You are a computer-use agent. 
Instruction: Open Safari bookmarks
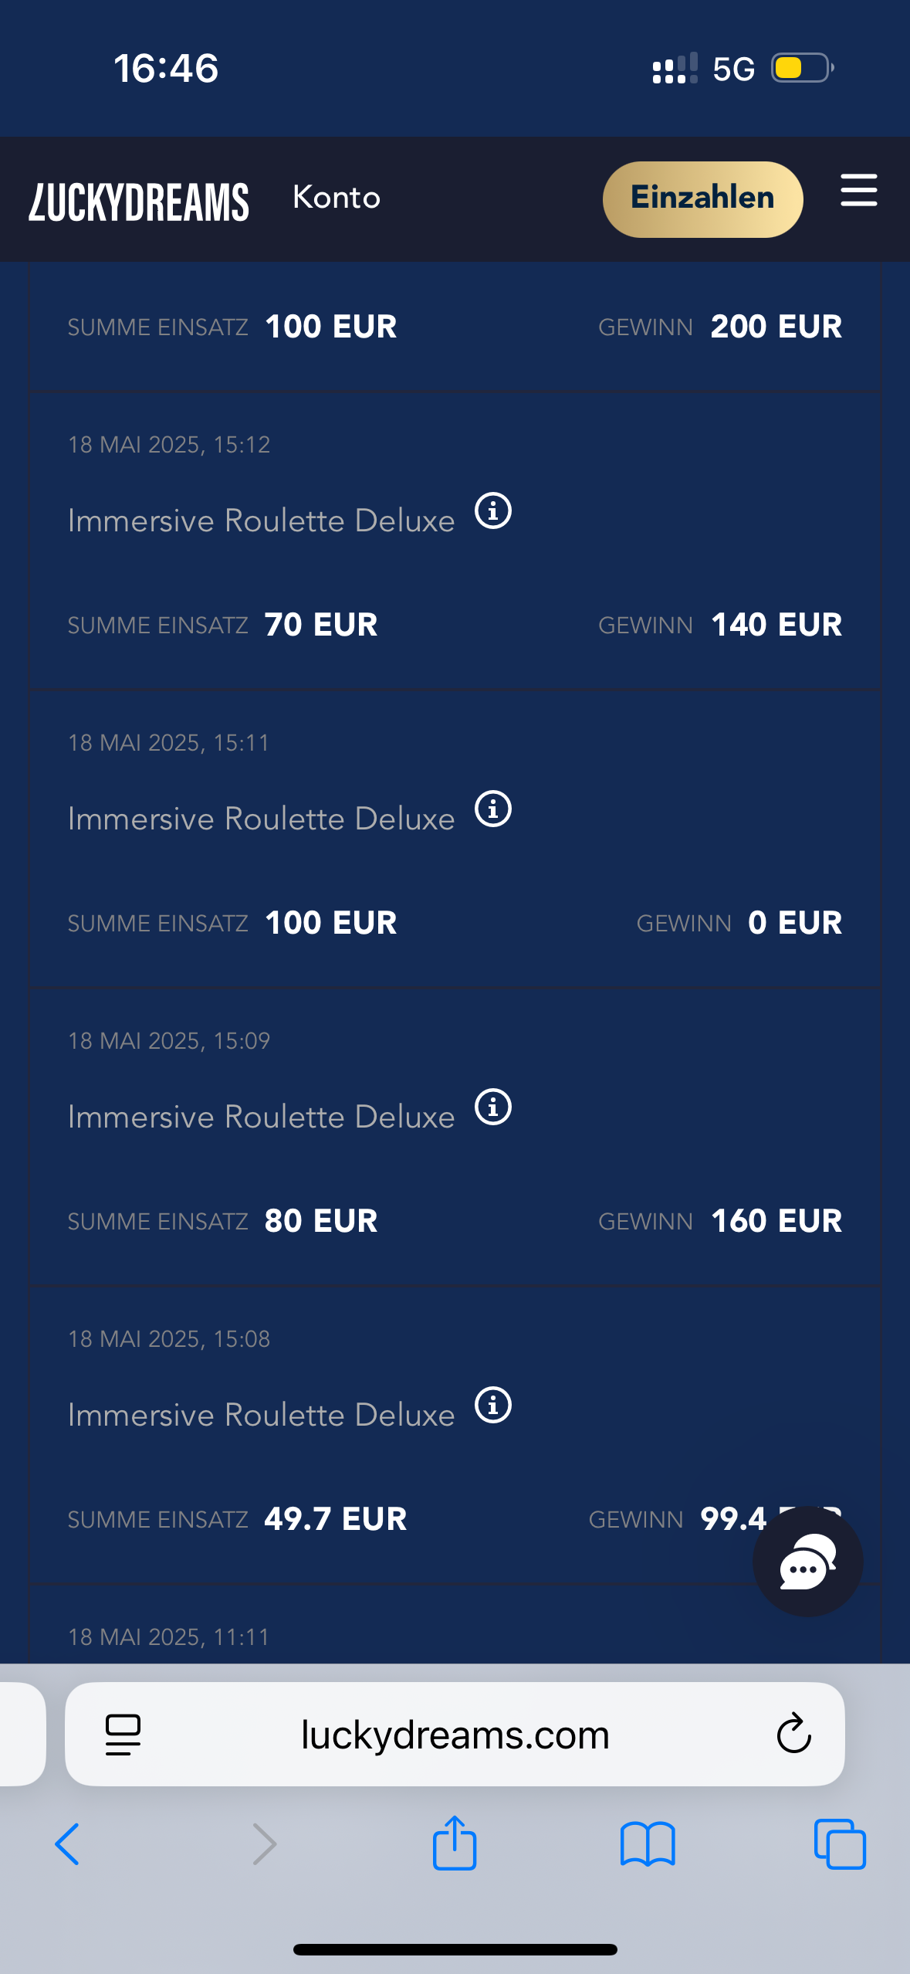pyautogui.click(x=648, y=1844)
